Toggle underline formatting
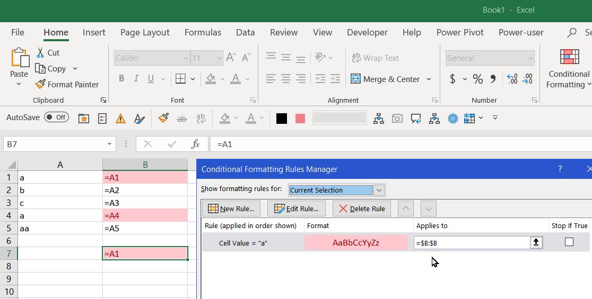 [x=151, y=79]
